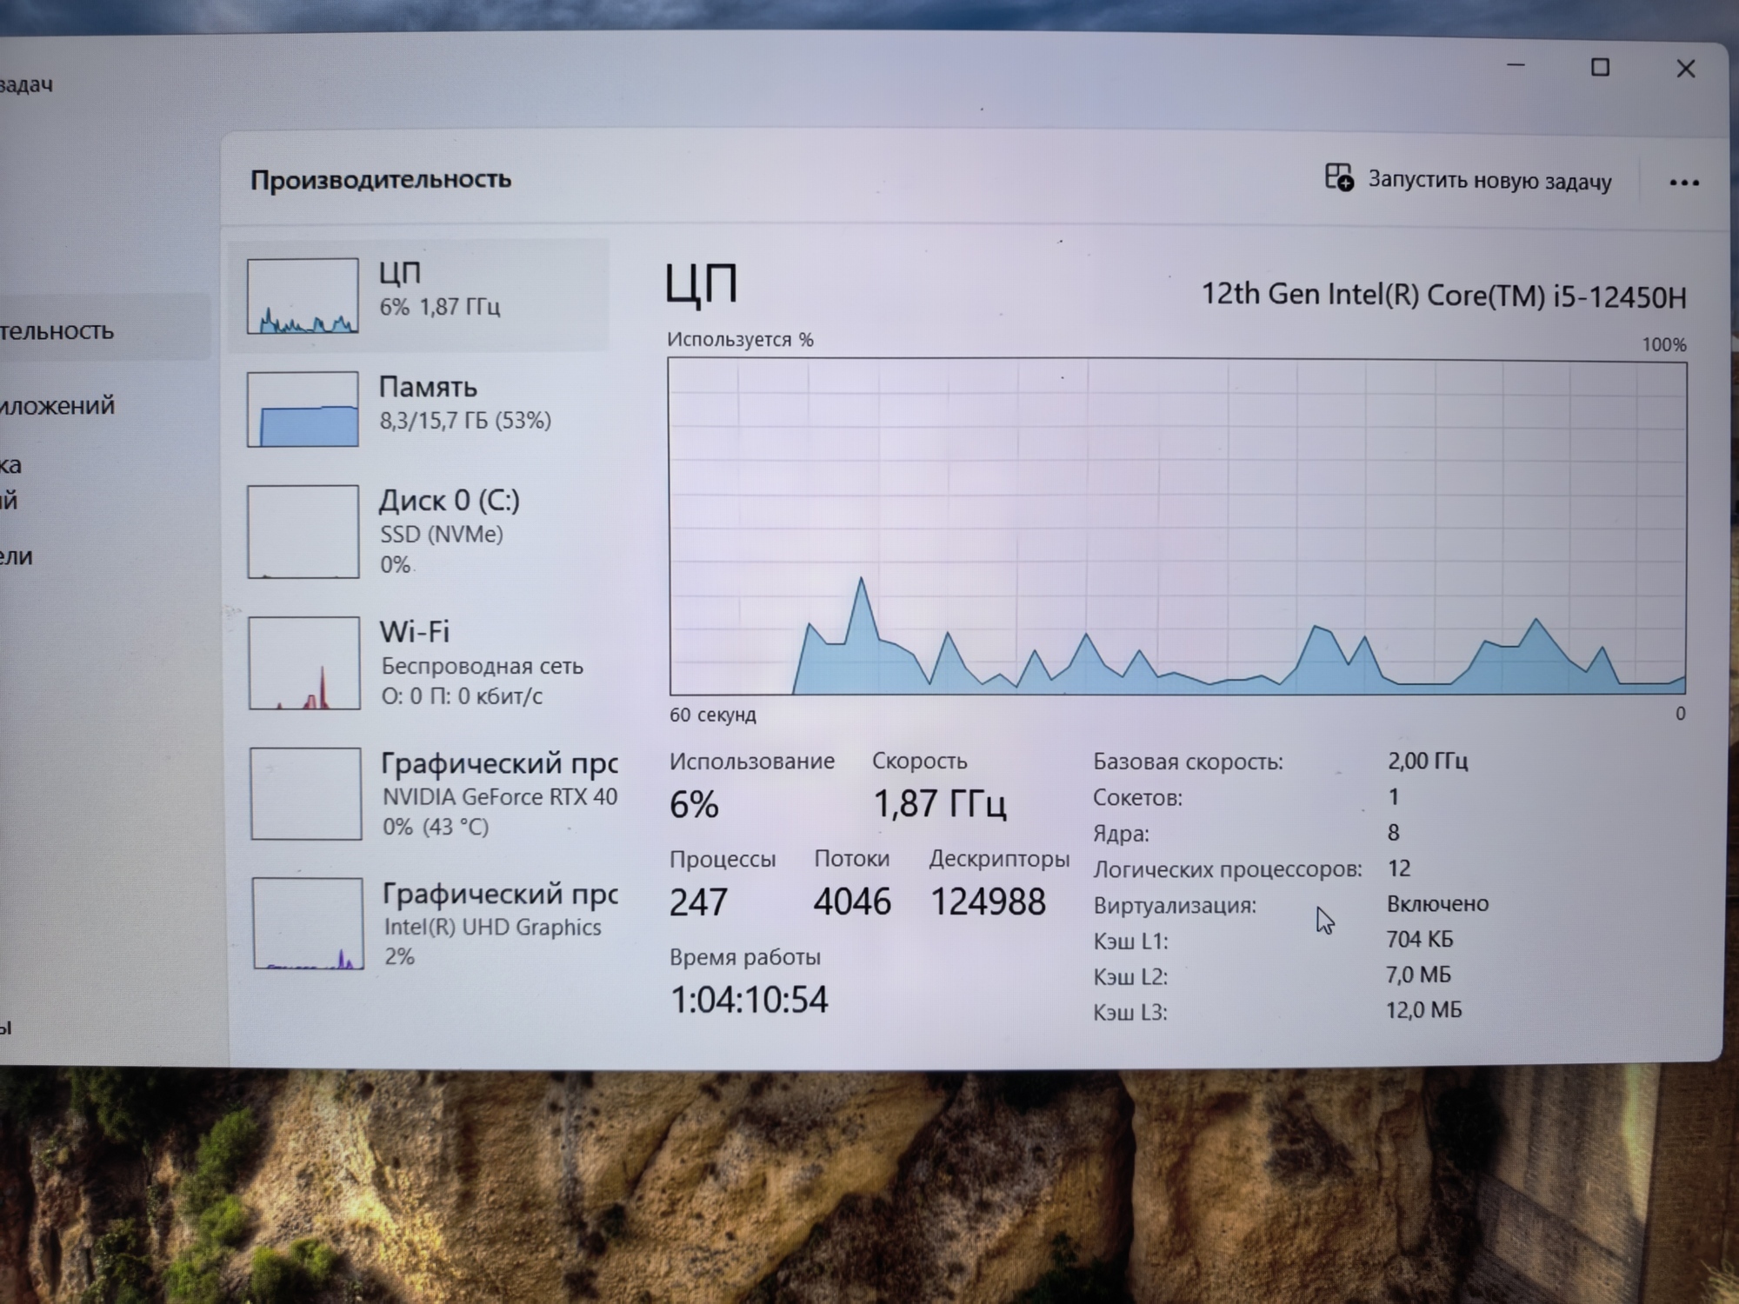The image size is (1739, 1304).
Task: Click the 100% graph scale label
Action: [x=1664, y=345]
